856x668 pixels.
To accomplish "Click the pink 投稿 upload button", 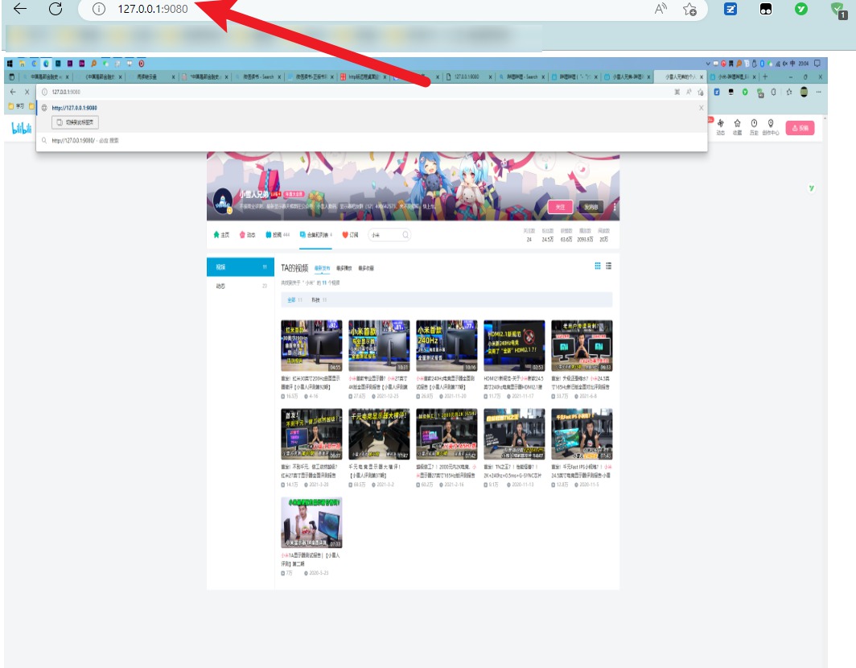I will click(799, 127).
